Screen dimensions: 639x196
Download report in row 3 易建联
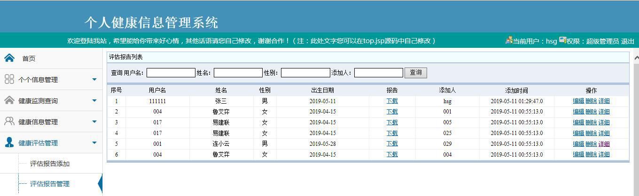(x=392, y=122)
